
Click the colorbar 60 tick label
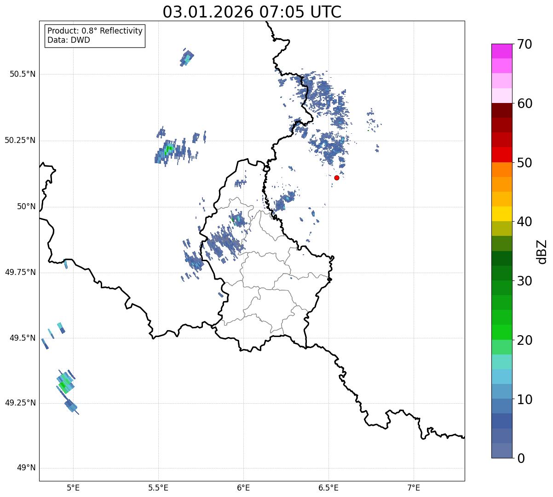click(x=525, y=103)
